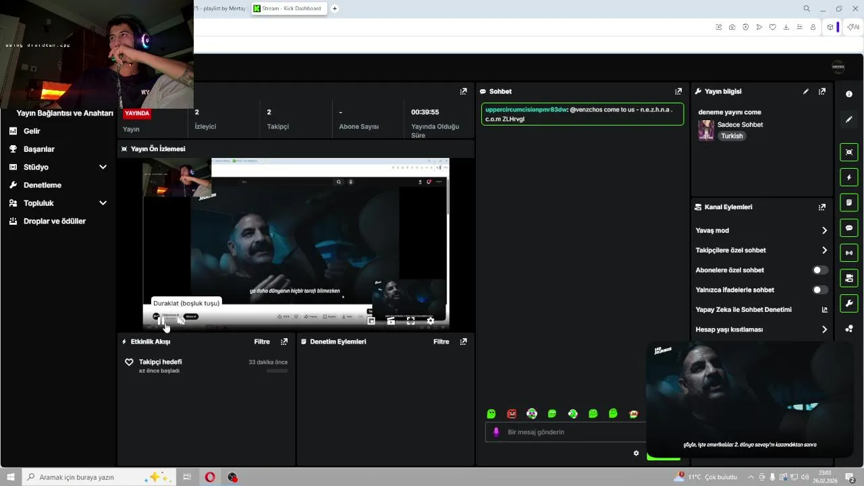Screen dimensions: 864x486
Task: Click the pencil icon in right sidebar
Action: pos(849,119)
